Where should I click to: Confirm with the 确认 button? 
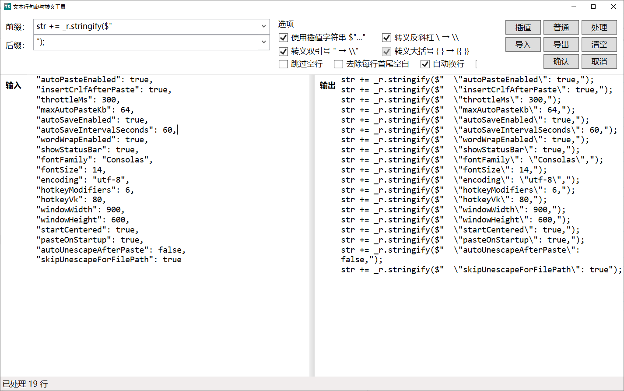(561, 61)
